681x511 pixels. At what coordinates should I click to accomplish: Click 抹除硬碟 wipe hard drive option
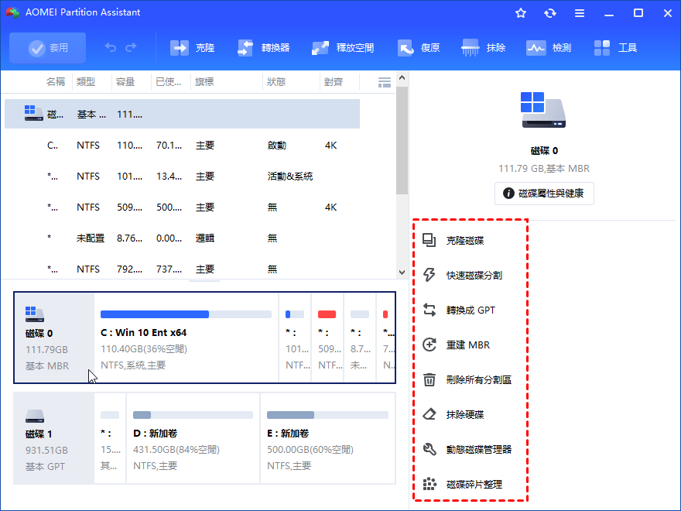pos(465,414)
